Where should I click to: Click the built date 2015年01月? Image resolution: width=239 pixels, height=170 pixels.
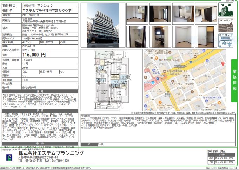pos(29,46)
